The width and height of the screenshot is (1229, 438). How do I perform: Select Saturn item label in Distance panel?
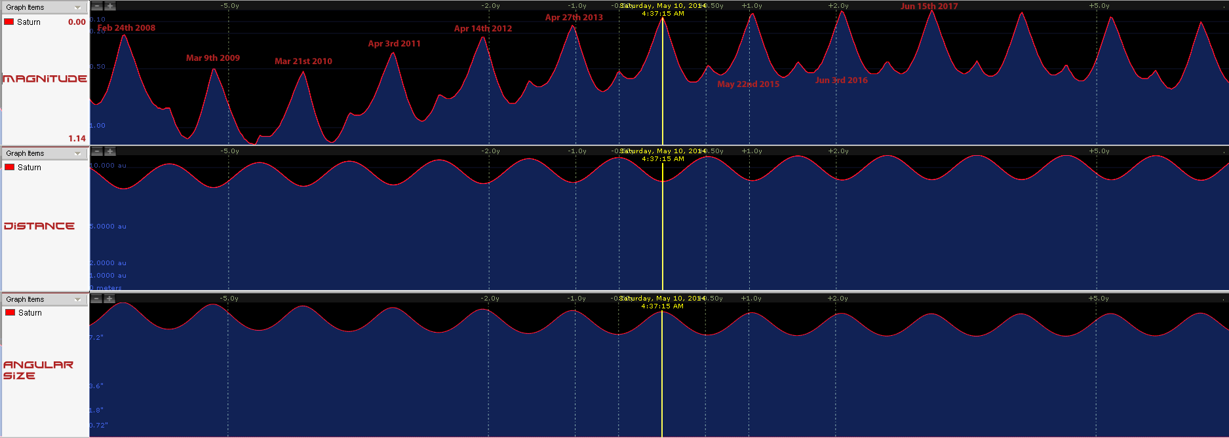point(29,168)
